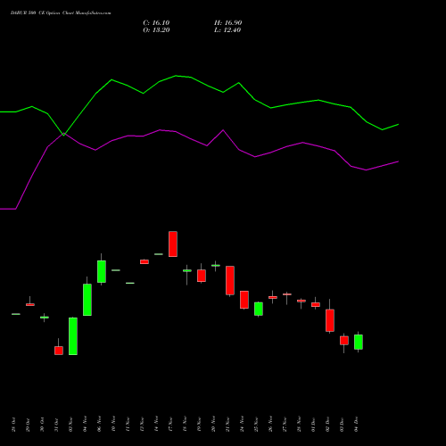The image size is (446, 446).
Task: Click the '27 Nov' date label
Action: point(285,424)
